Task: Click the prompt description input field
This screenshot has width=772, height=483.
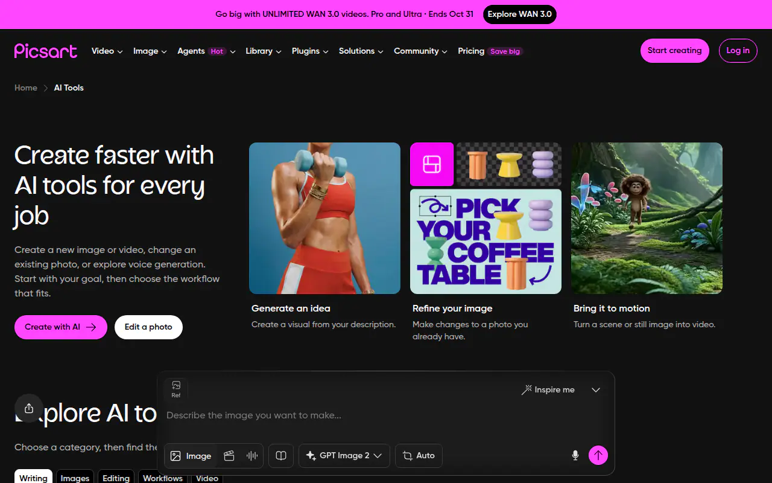Action: 386,415
